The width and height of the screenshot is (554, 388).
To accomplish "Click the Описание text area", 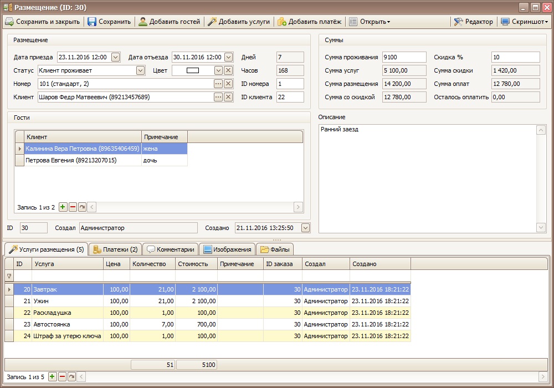I will (428, 178).
